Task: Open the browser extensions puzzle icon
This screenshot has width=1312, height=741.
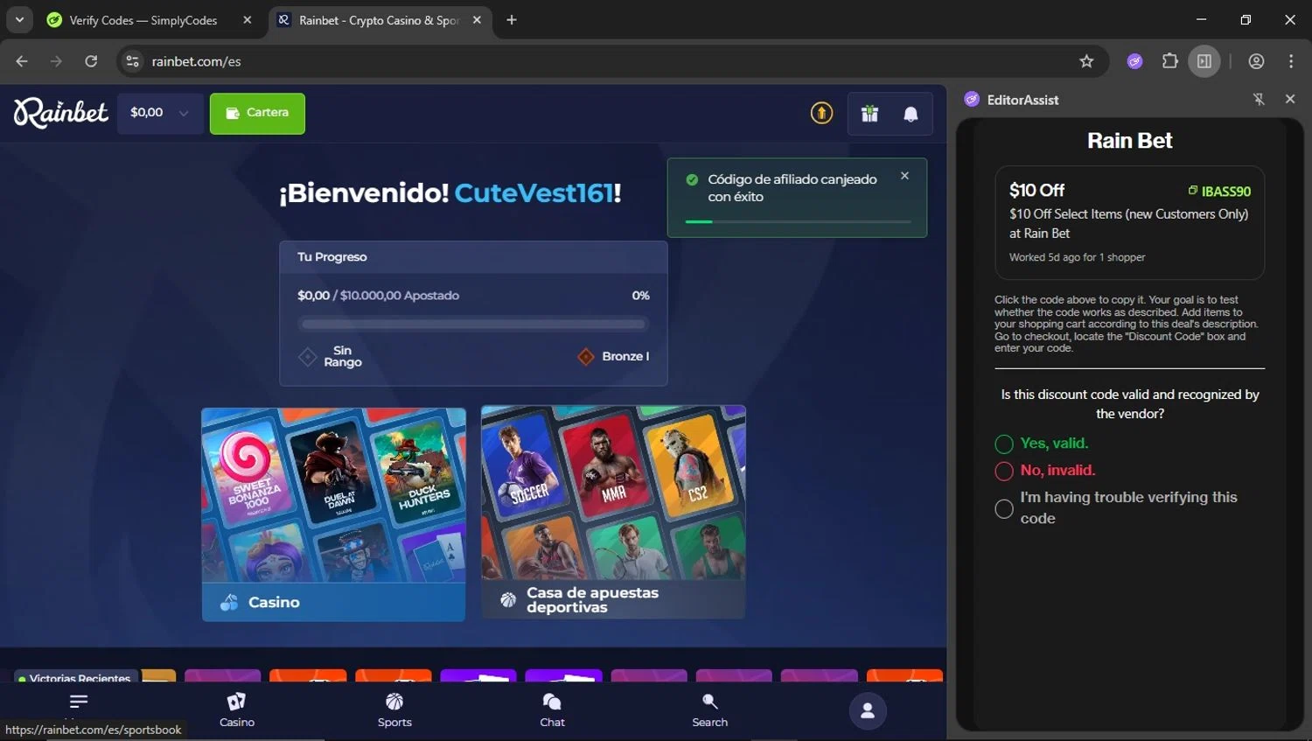Action: pos(1169,61)
